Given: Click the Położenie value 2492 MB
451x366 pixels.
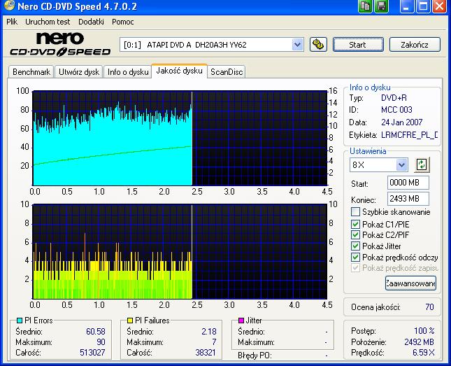Looking at the screenshot, I should click(419, 342).
